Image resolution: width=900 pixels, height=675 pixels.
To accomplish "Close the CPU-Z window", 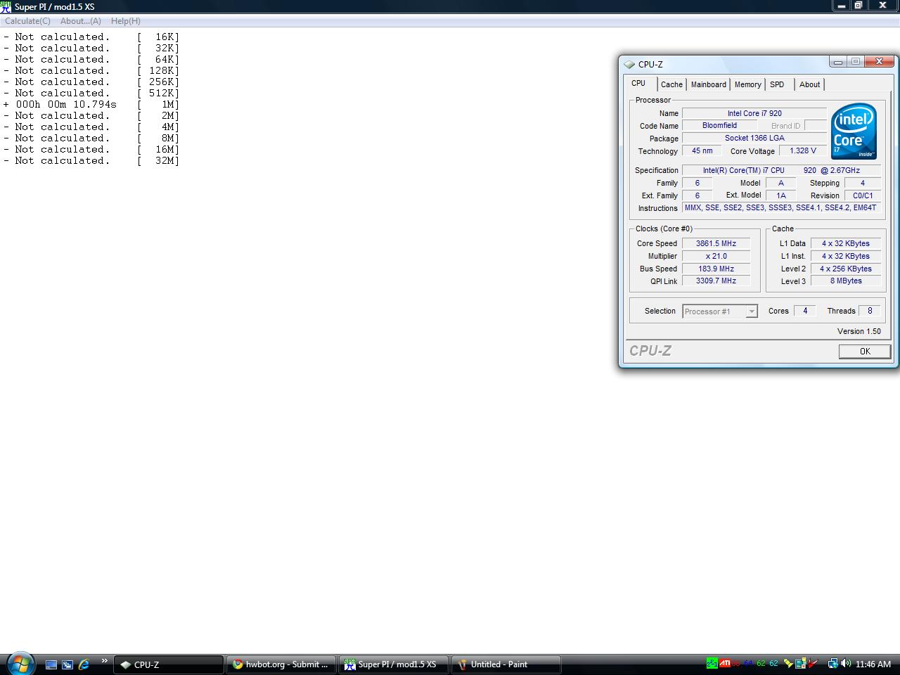I will click(879, 62).
